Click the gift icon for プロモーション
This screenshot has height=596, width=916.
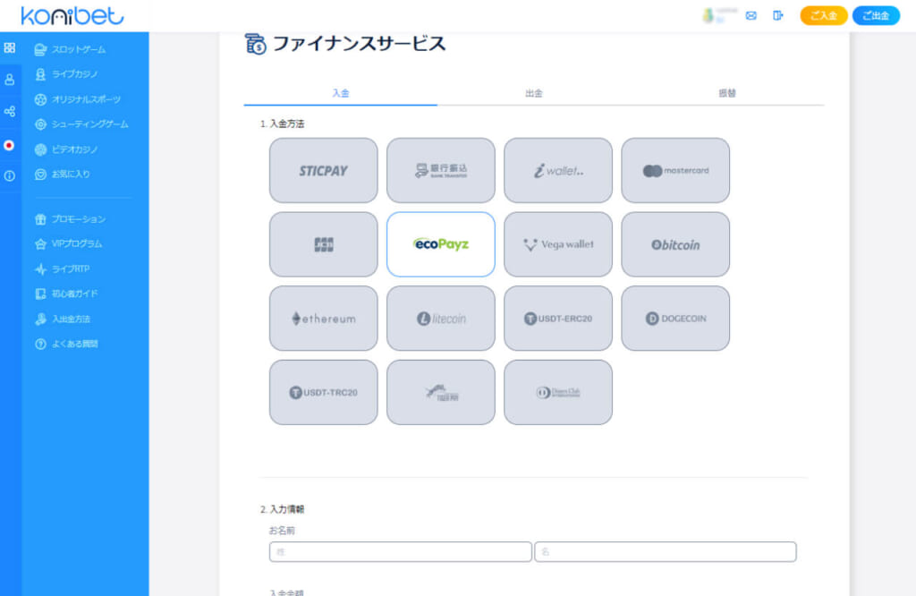point(40,219)
